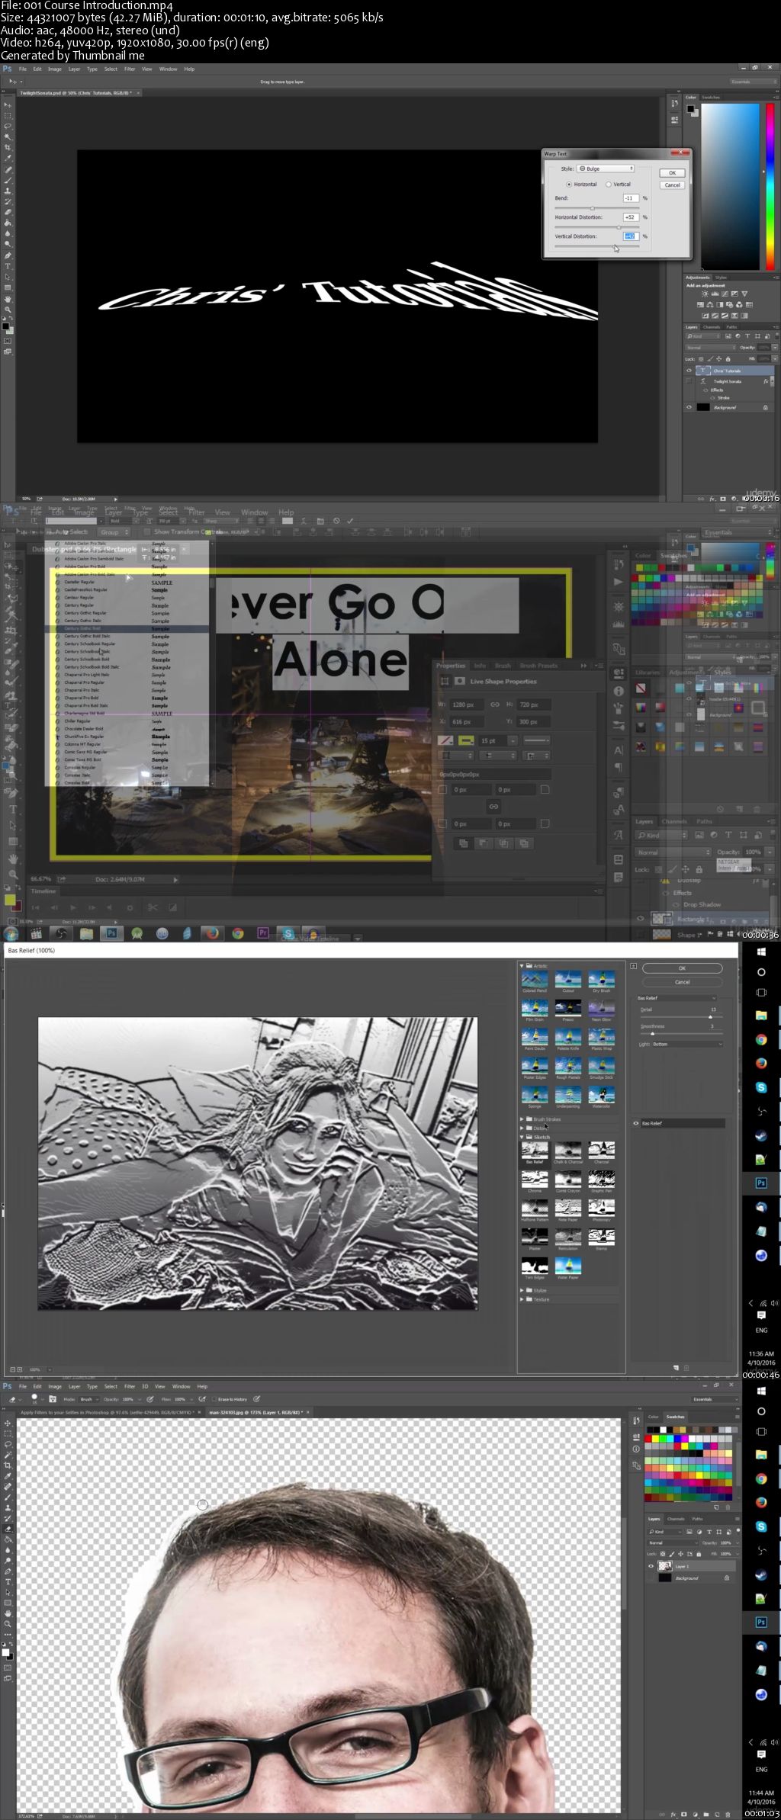The height and width of the screenshot is (1820, 781).
Task: Click the Brightness/Contrast adjustment sun icon
Action: coord(705,294)
